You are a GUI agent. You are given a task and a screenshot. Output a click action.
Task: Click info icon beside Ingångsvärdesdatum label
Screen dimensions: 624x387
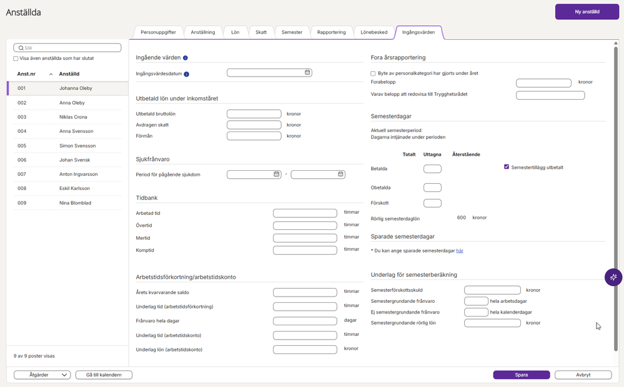pos(187,74)
